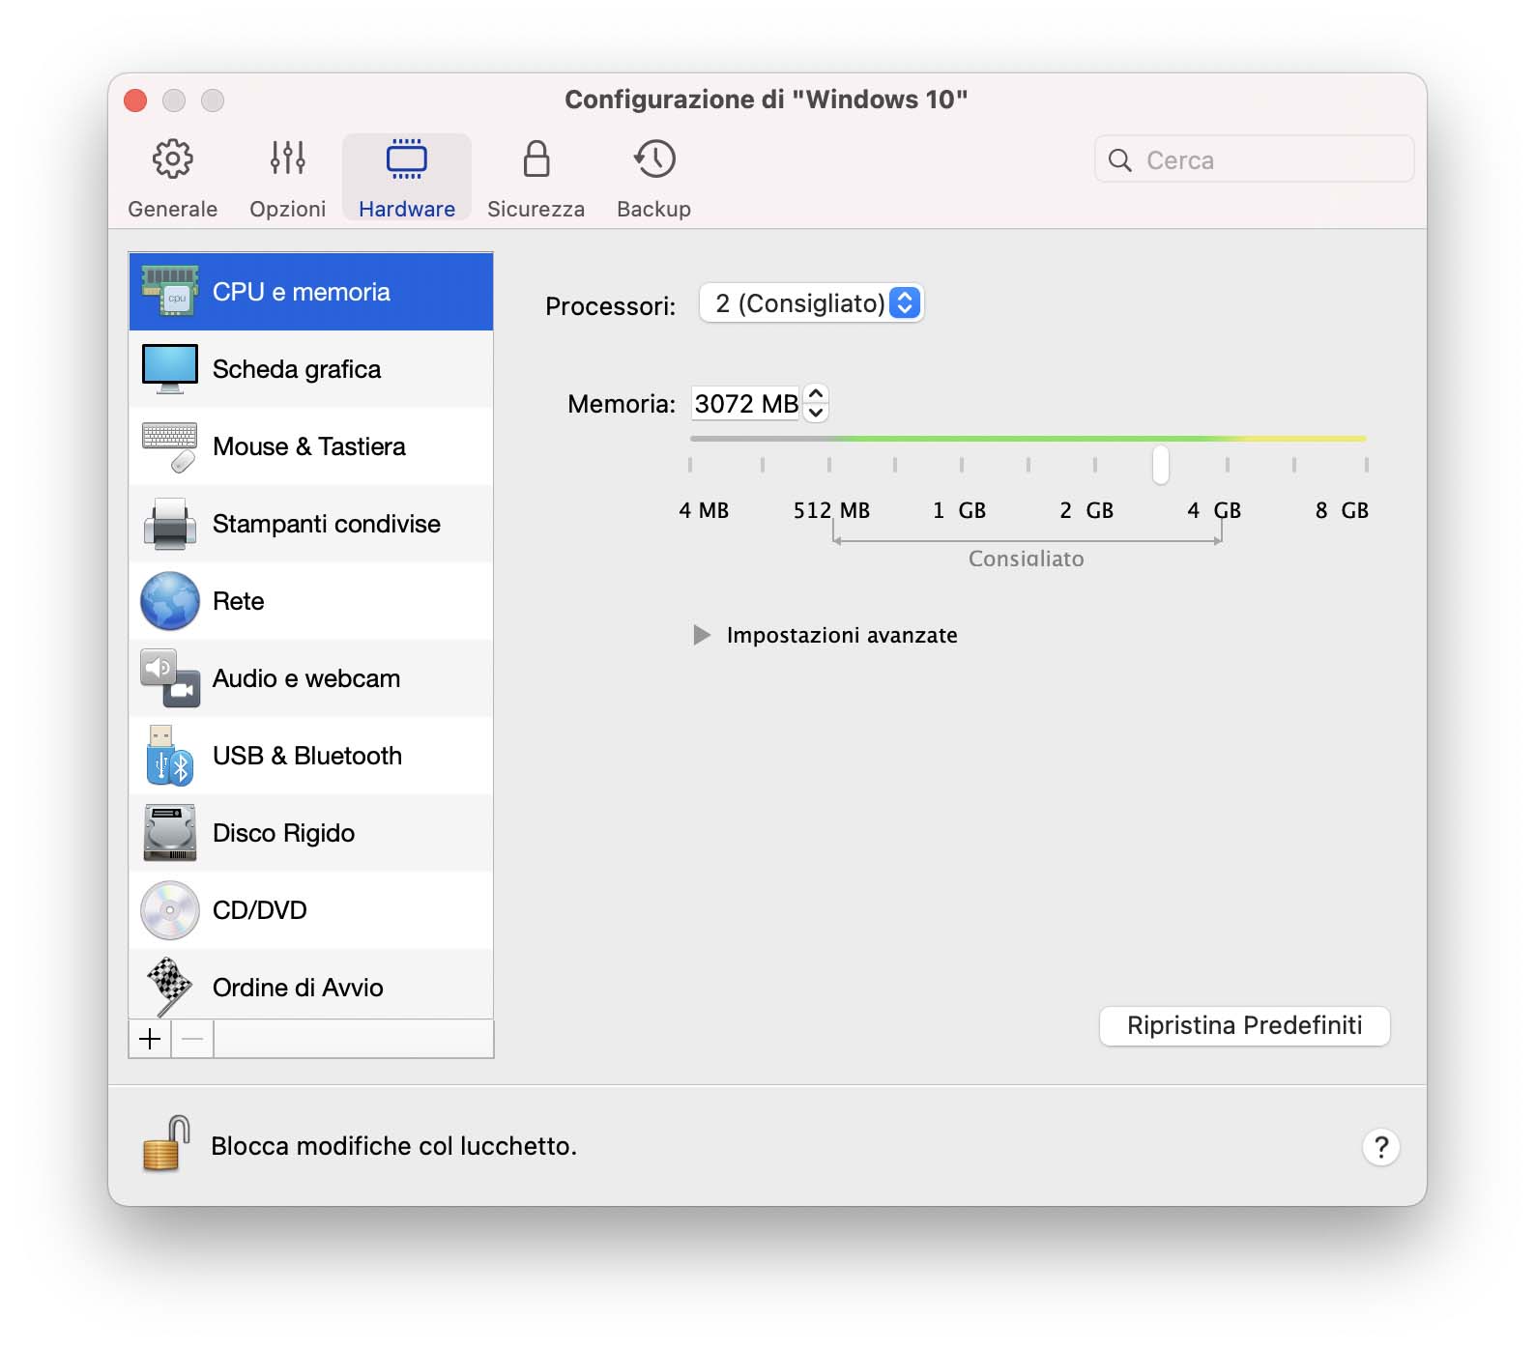The image size is (1535, 1349).
Task: Click the Memoria 3072 MB input field
Action: [x=746, y=404]
